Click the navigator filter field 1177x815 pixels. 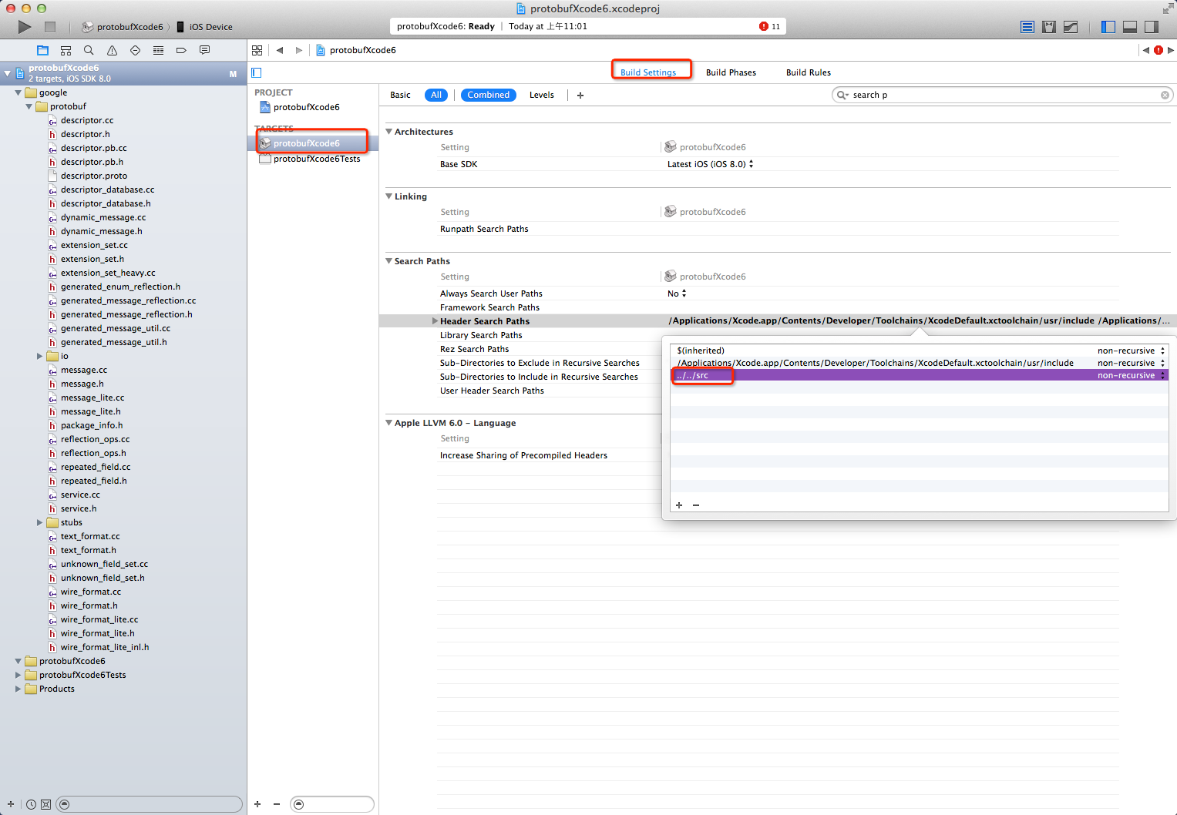pos(150,804)
